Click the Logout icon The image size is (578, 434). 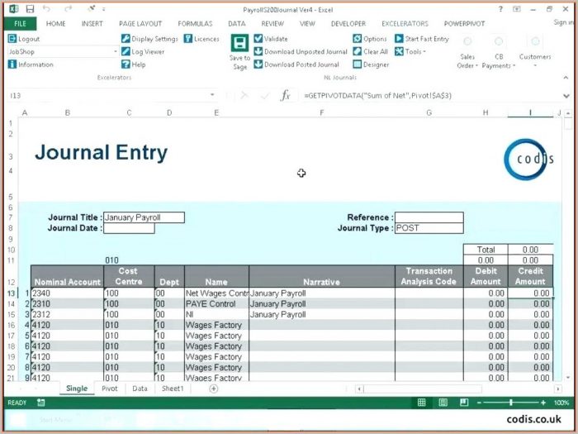tap(12, 39)
